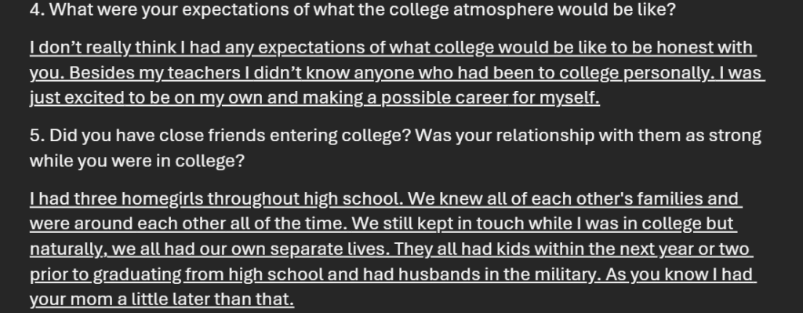Place cursor on the word "naturally"
Screen dimensions: 803x313
pos(67,249)
